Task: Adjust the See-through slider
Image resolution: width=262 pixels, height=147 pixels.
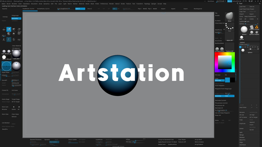Action: pos(221,1)
